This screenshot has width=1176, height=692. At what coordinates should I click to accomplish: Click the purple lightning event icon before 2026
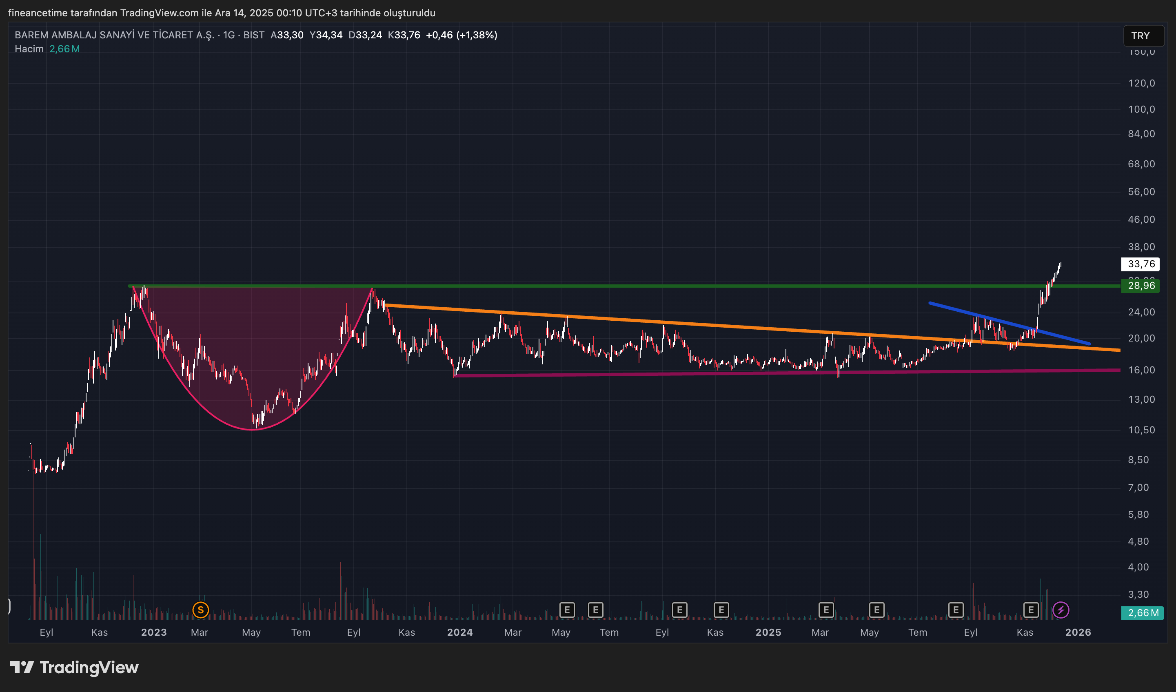[1061, 610]
